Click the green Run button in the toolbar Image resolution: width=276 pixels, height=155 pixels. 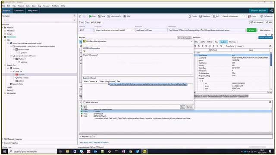click(x=92, y=16)
